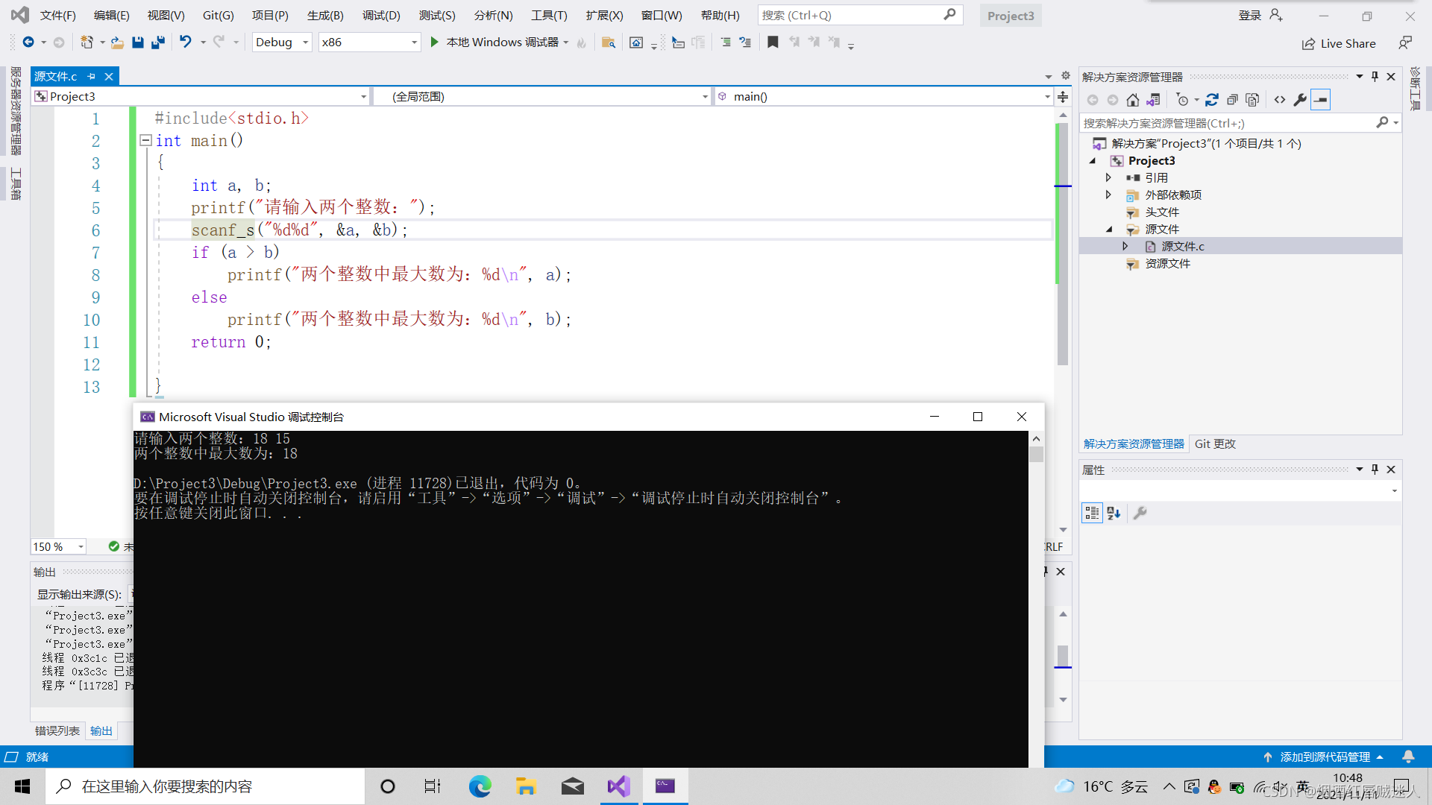Open properties wrench icon in Solution Explorer
Image resolution: width=1432 pixels, height=805 pixels.
pos(1300,100)
